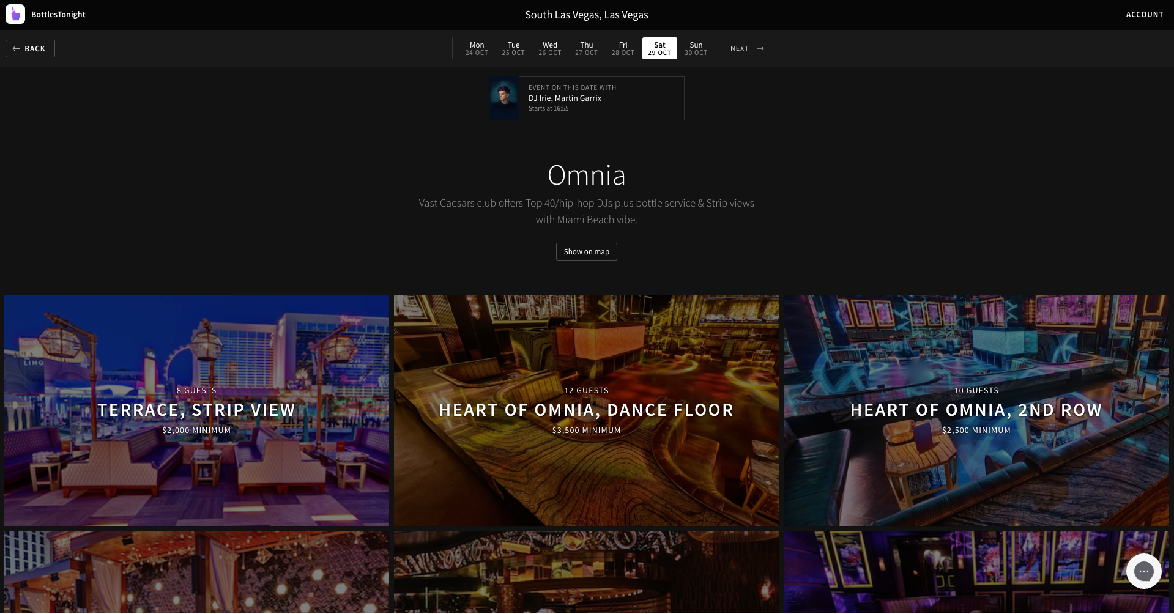Screen dimensions: 1174x614
Task: Click the 12 GUESTS label
Action: (x=586, y=391)
